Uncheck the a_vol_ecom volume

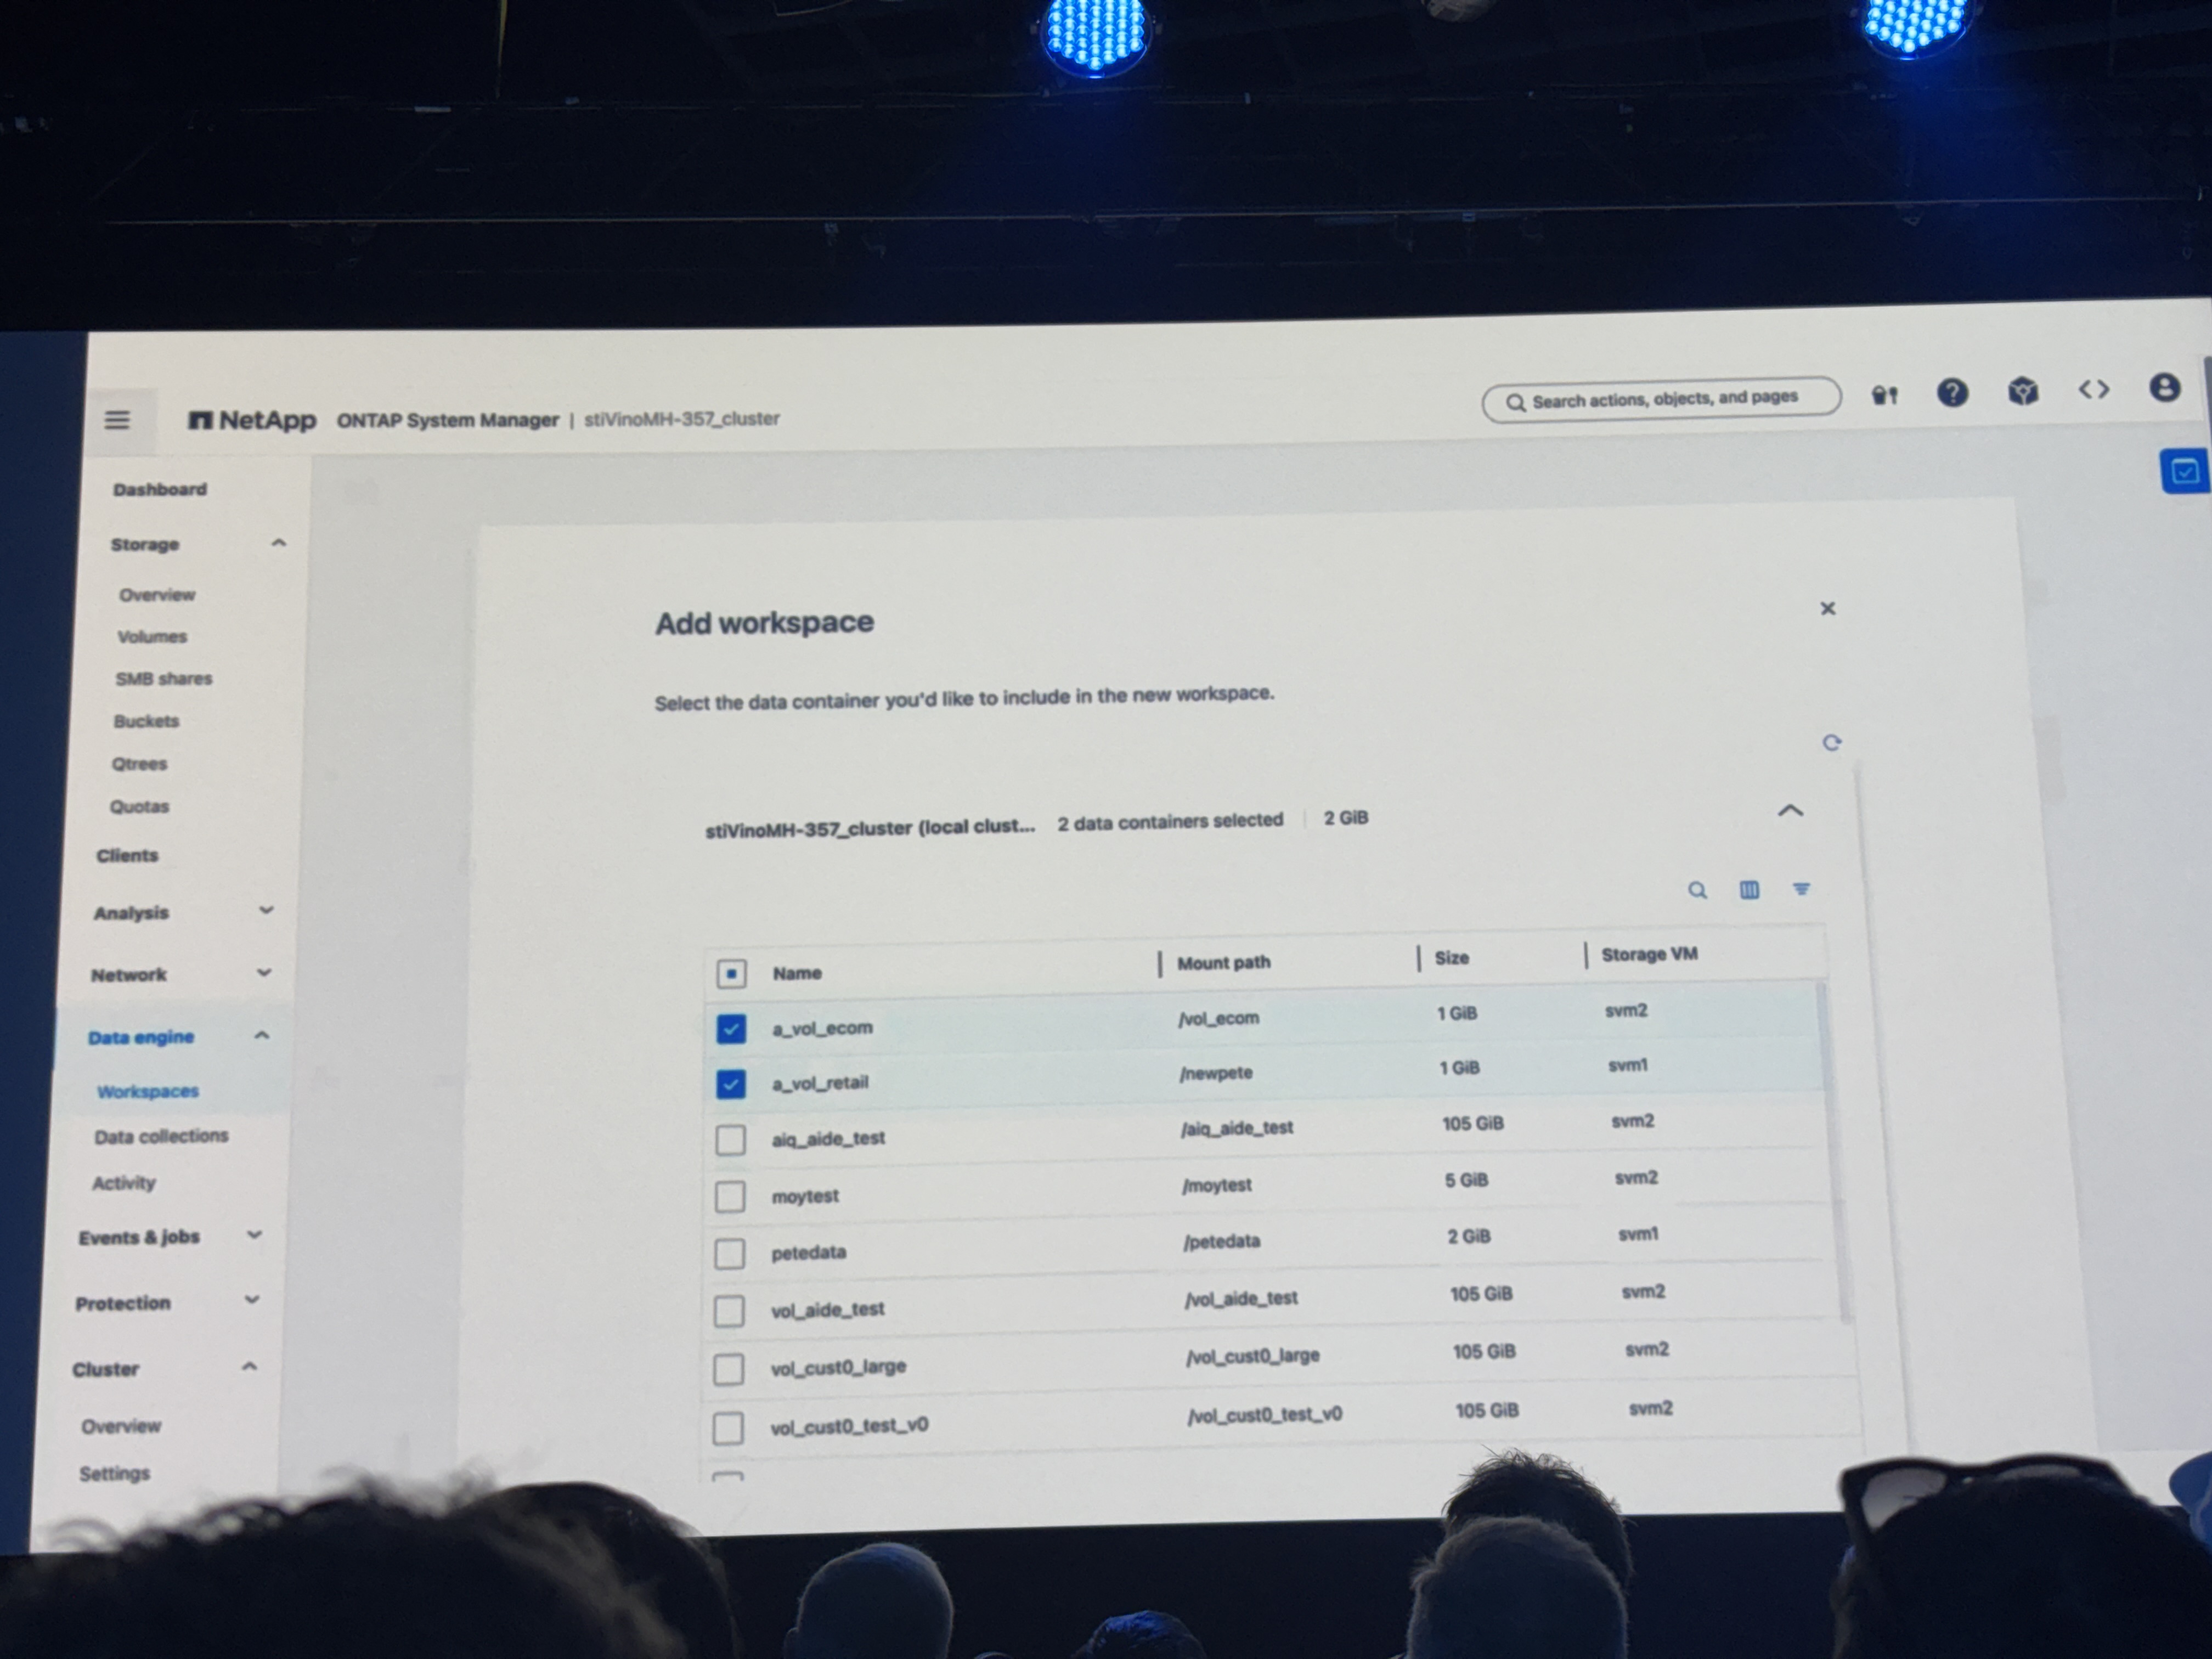pyautogui.click(x=731, y=1029)
